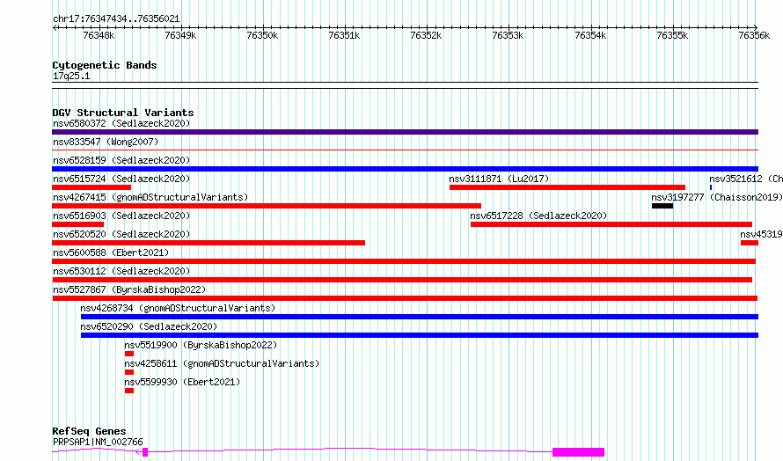Select variant label nsv6530112 (Sedlazeck2020)
This screenshot has height=461, width=783.
(x=121, y=271)
